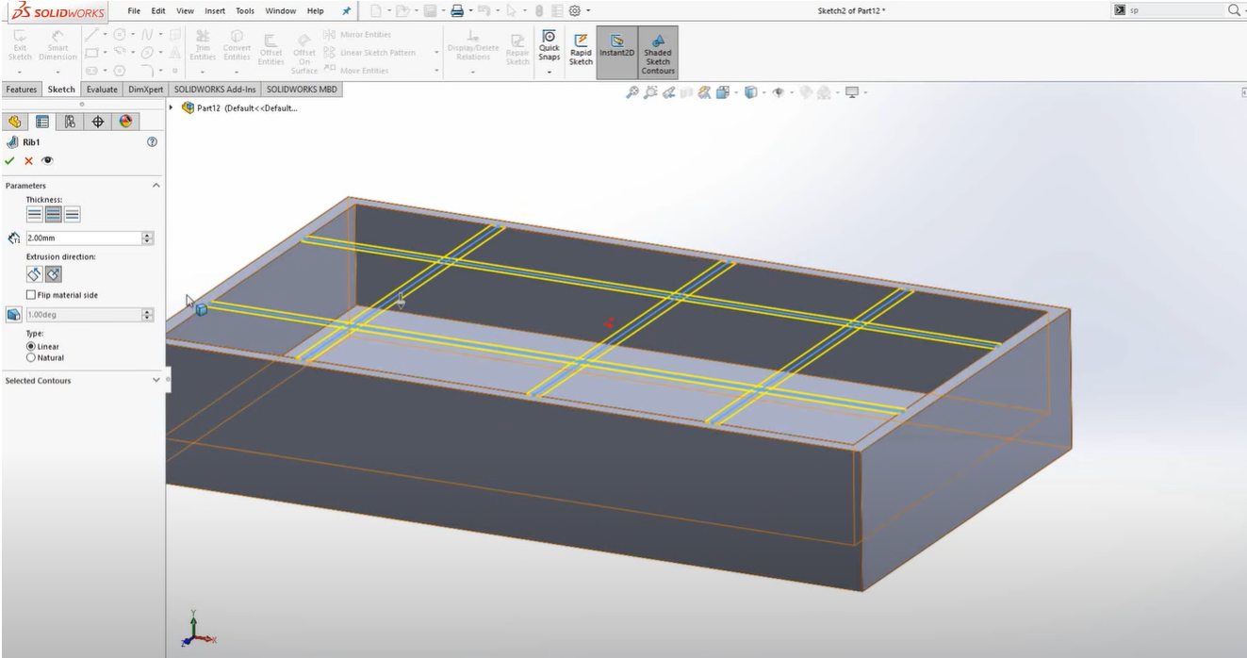Open the Insert menu
Viewport: 1247px width, 658px height.
point(214,11)
